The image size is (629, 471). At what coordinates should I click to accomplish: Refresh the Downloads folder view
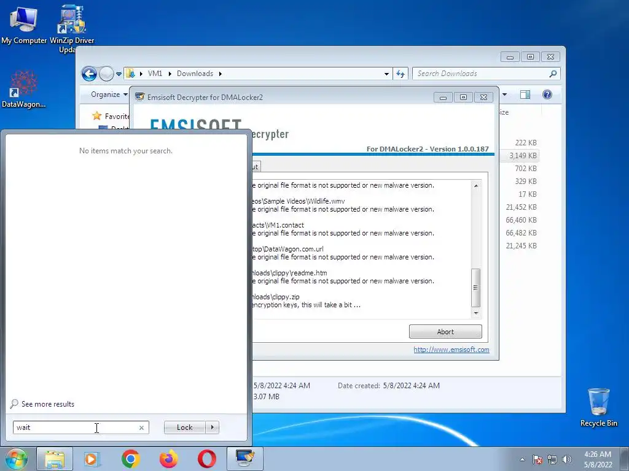pos(400,74)
